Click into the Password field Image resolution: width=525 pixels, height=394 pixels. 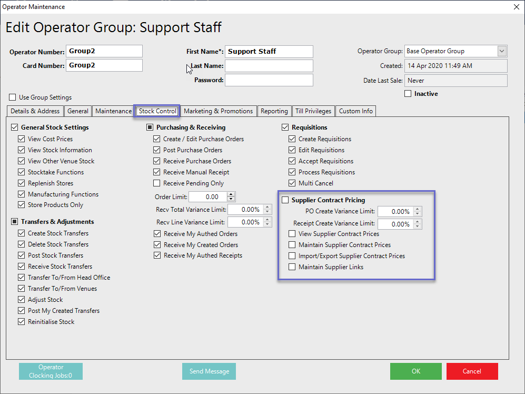click(x=269, y=80)
